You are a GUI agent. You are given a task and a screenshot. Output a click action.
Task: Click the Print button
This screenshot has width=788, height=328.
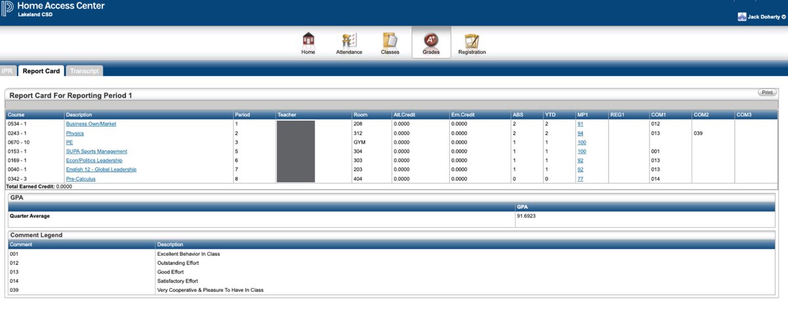click(x=767, y=92)
